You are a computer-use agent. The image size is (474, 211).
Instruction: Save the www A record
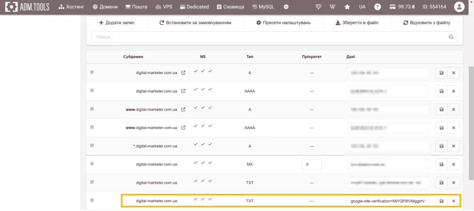point(441,109)
